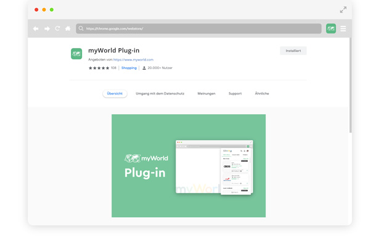Open the myWorld extension icon in toolbar
Image resolution: width=379 pixels, height=237 pixels.
pos(331,28)
